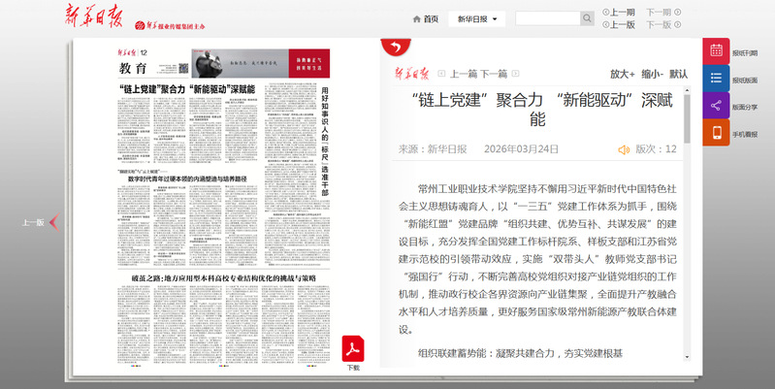Increase font size with 放大+
Viewport: 775px width, 389px height.
point(622,74)
